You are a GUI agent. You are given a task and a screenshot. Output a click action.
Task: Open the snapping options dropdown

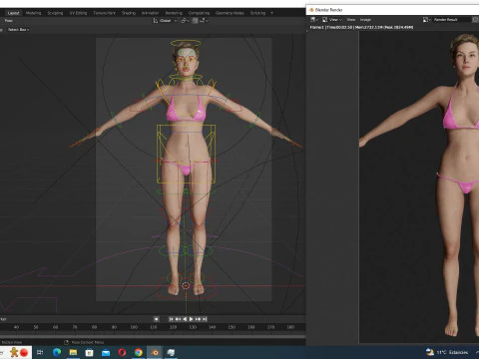point(204,21)
